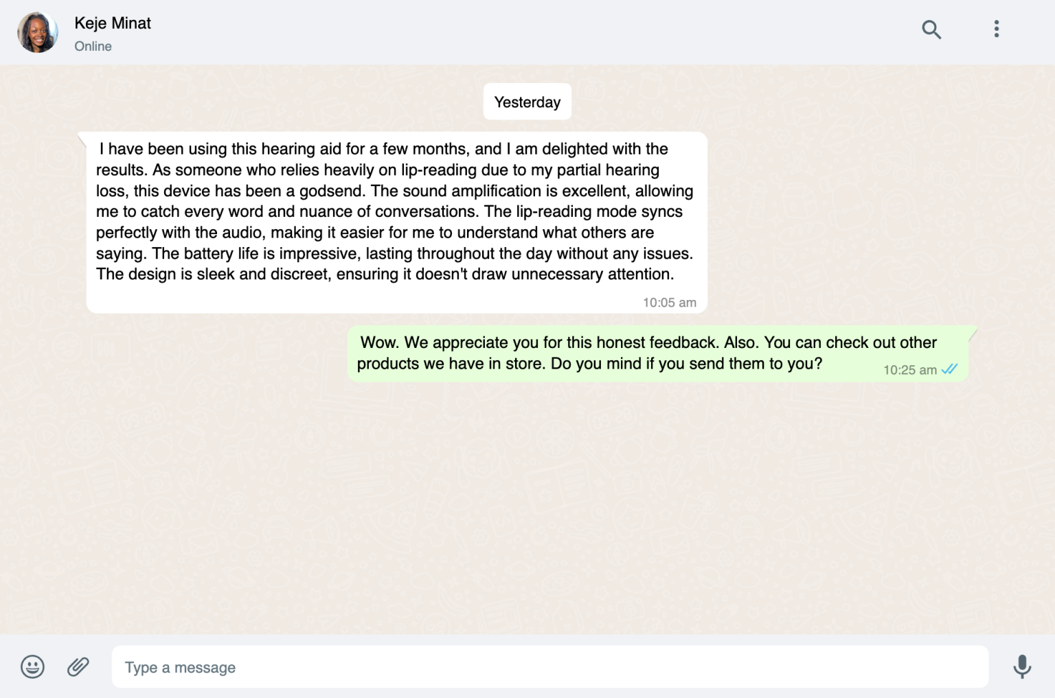
Task: Select the sent green feedback reply message
Action: tap(658, 353)
